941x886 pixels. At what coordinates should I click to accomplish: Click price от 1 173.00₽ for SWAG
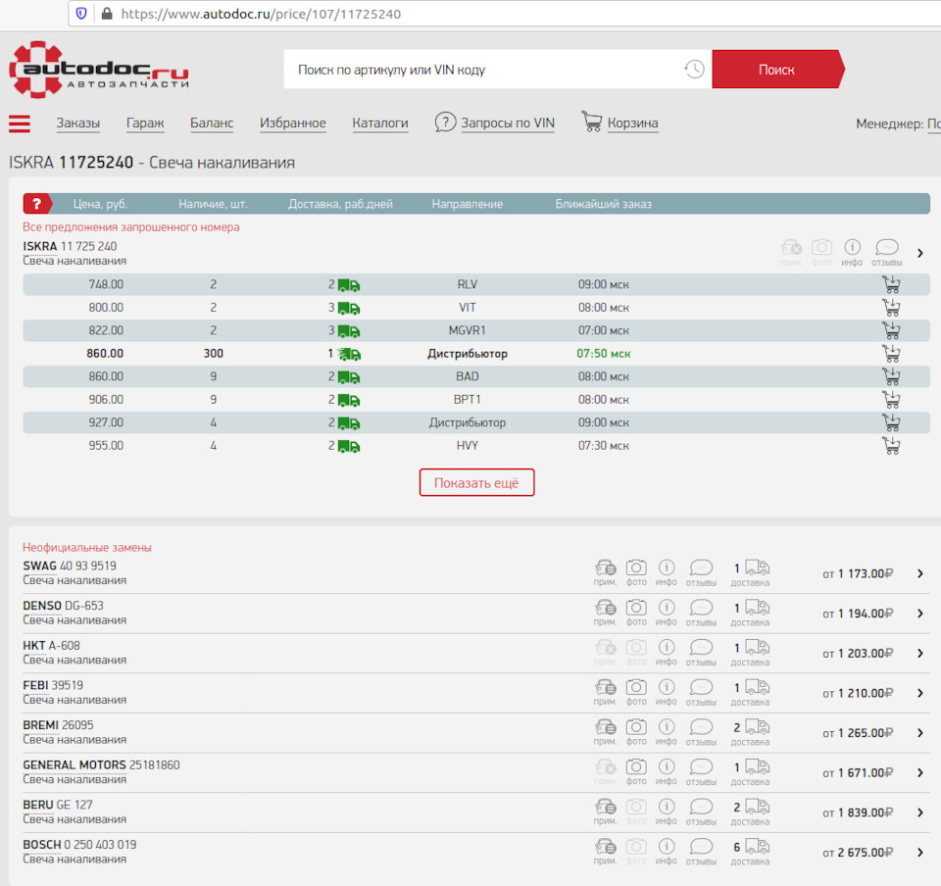[858, 574]
